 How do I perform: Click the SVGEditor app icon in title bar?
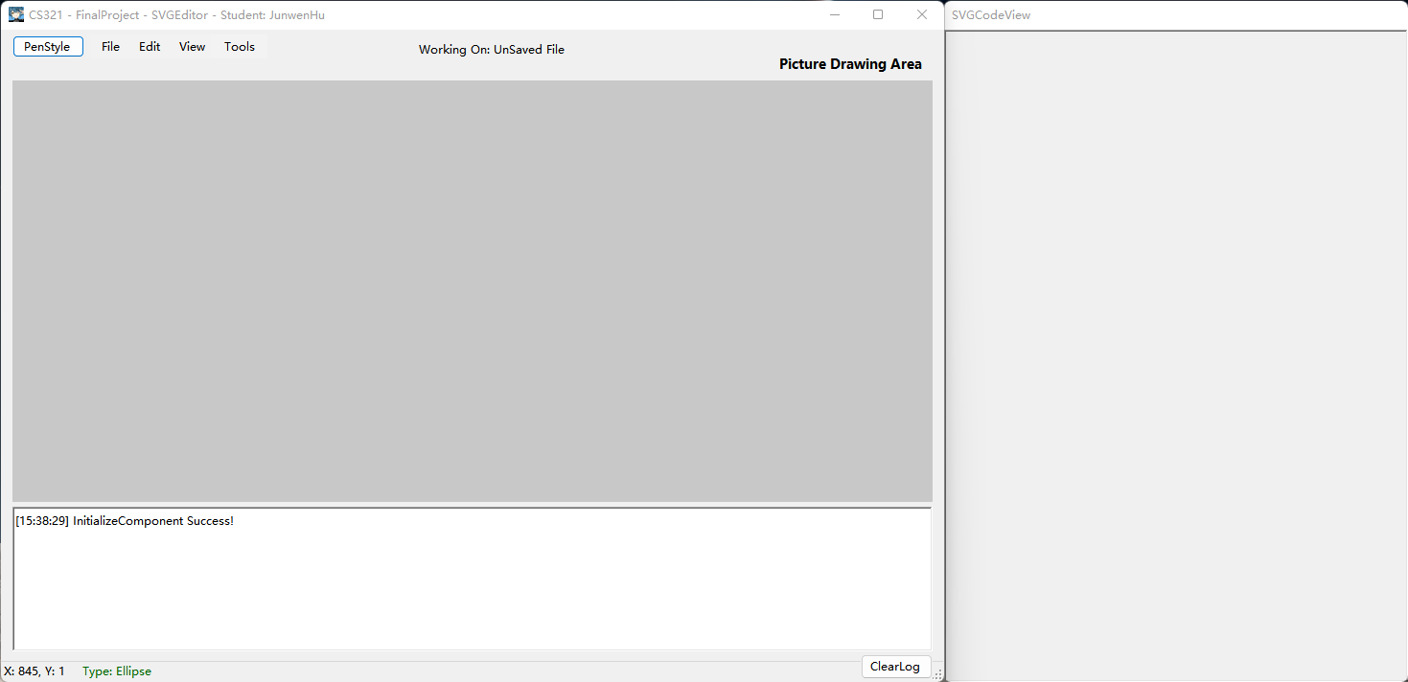[x=16, y=14]
